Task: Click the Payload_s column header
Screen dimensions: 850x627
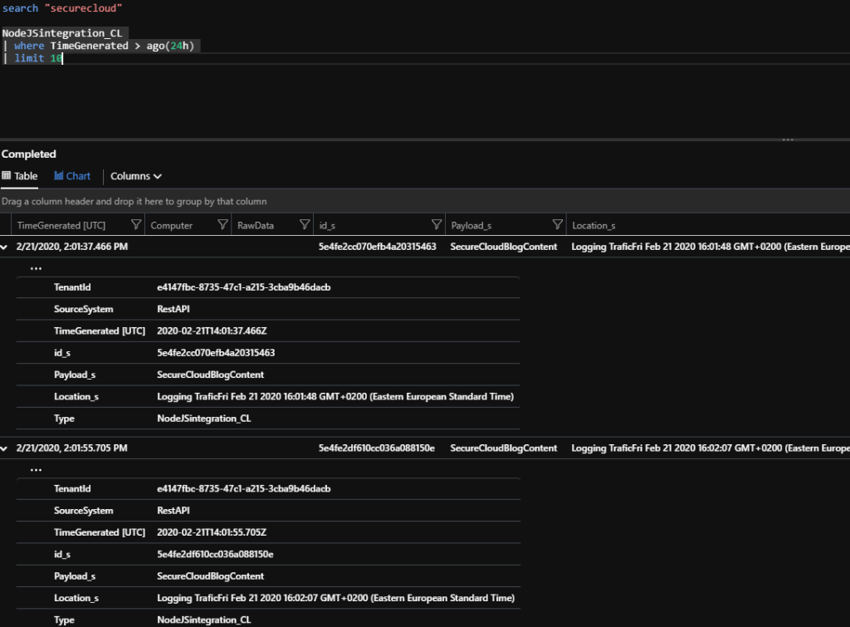Action: pos(472,225)
